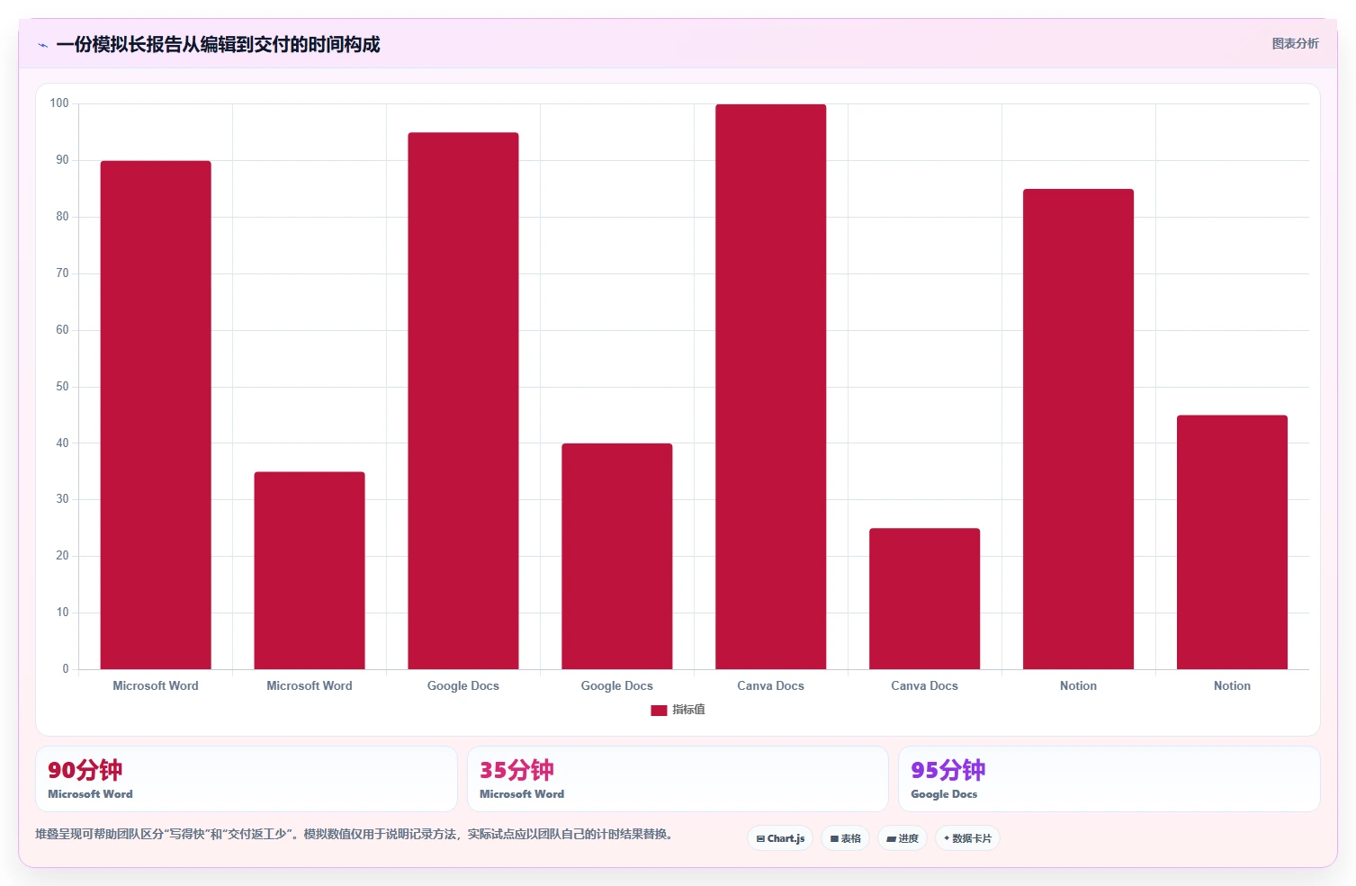
Task: Pick the Canva Docs bar at 25
Action: [925, 599]
